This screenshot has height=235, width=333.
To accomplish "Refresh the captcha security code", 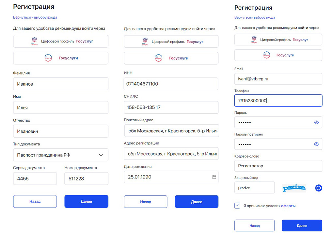I will point(319,188).
